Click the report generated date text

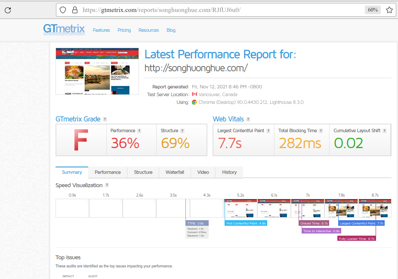point(227,87)
